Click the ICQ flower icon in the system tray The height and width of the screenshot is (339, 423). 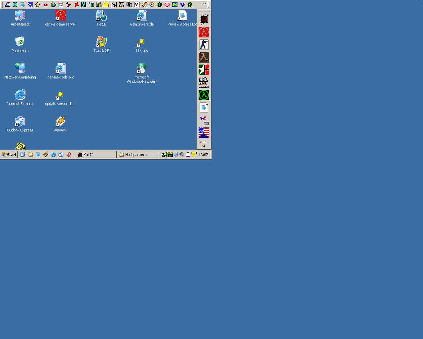point(164,154)
